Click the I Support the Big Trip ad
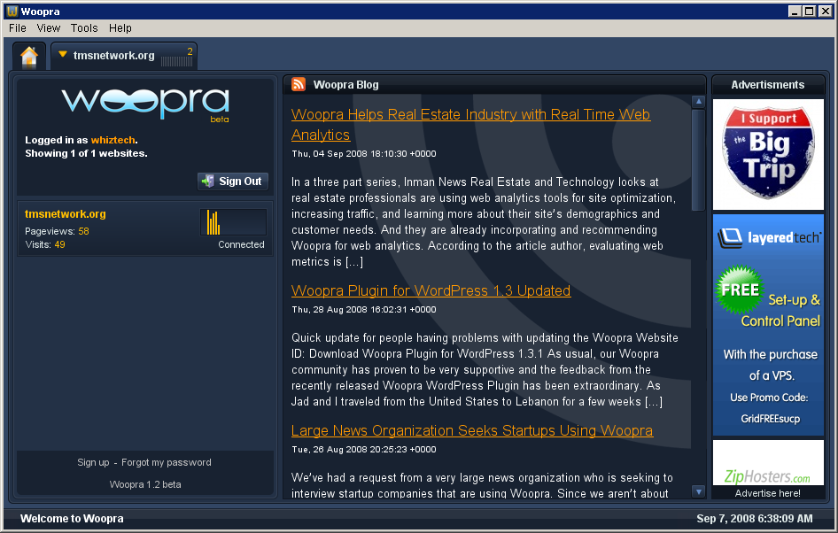Image resolution: width=838 pixels, height=533 pixels. point(768,154)
